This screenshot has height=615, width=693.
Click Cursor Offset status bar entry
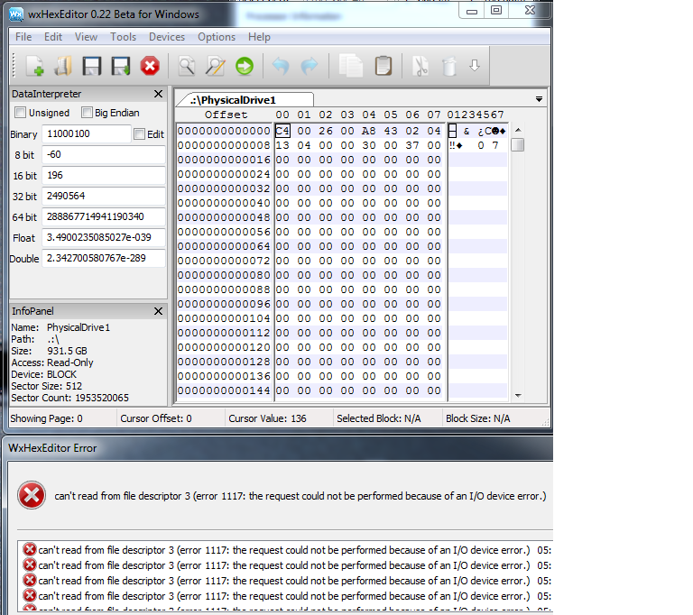[x=156, y=418]
